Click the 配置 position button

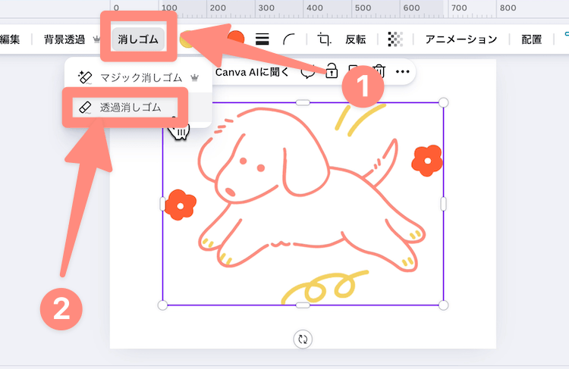tap(532, 39)
